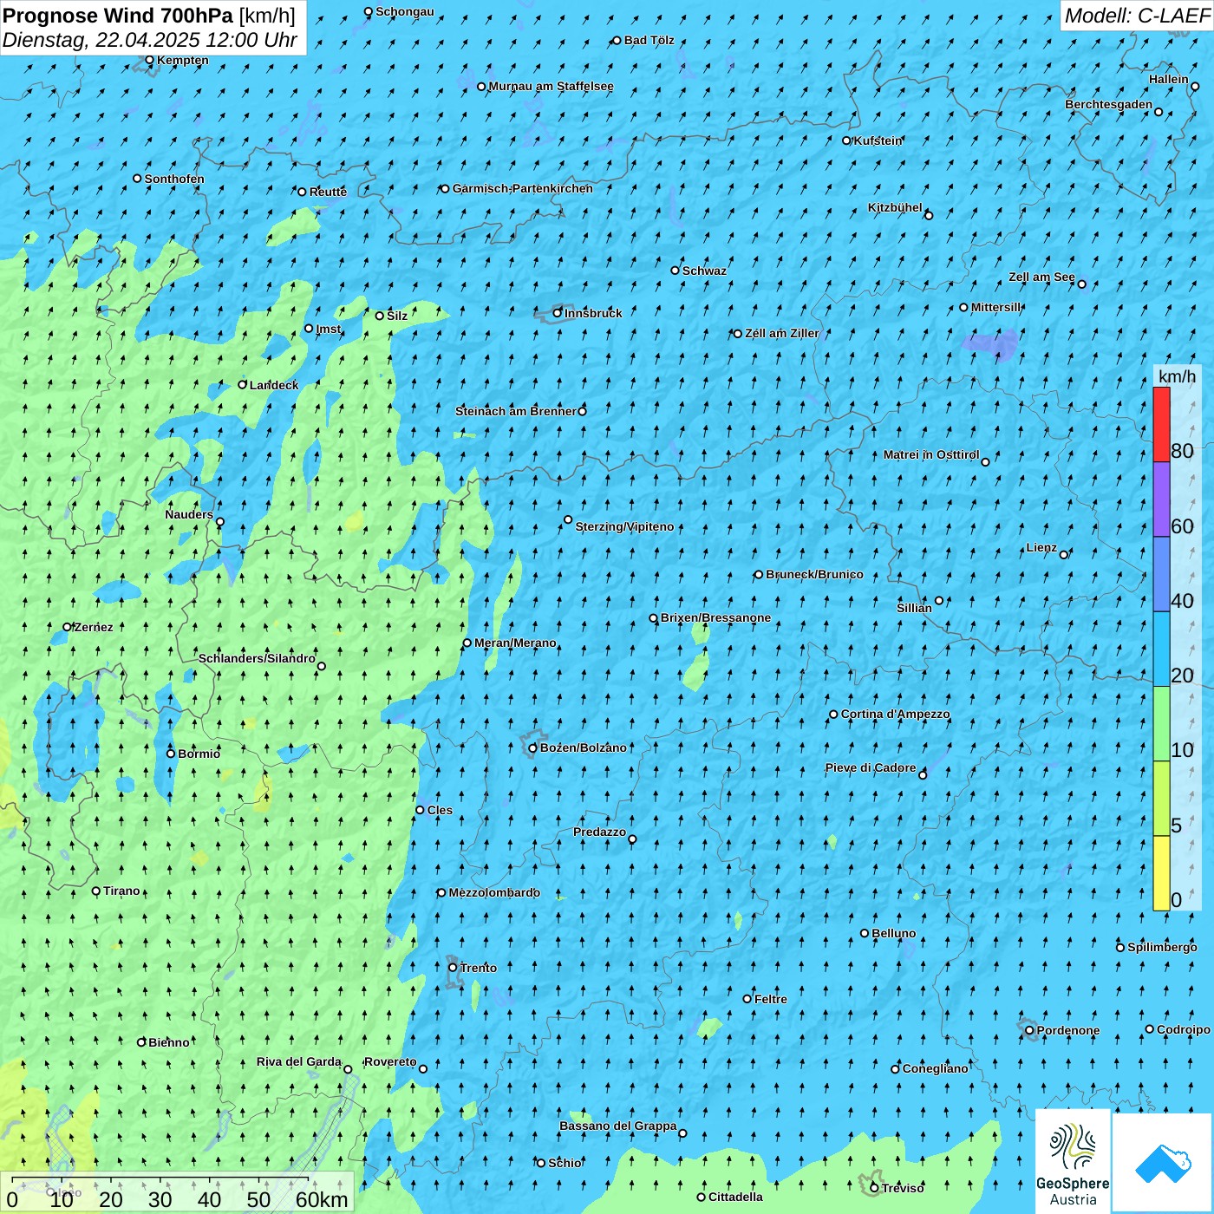
Task: Click the Lienz city marker
Action: click(x=1064, y=555)
